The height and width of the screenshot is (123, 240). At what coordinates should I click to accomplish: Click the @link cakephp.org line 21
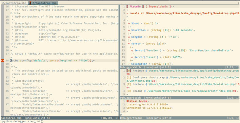[x=56, y=30]
